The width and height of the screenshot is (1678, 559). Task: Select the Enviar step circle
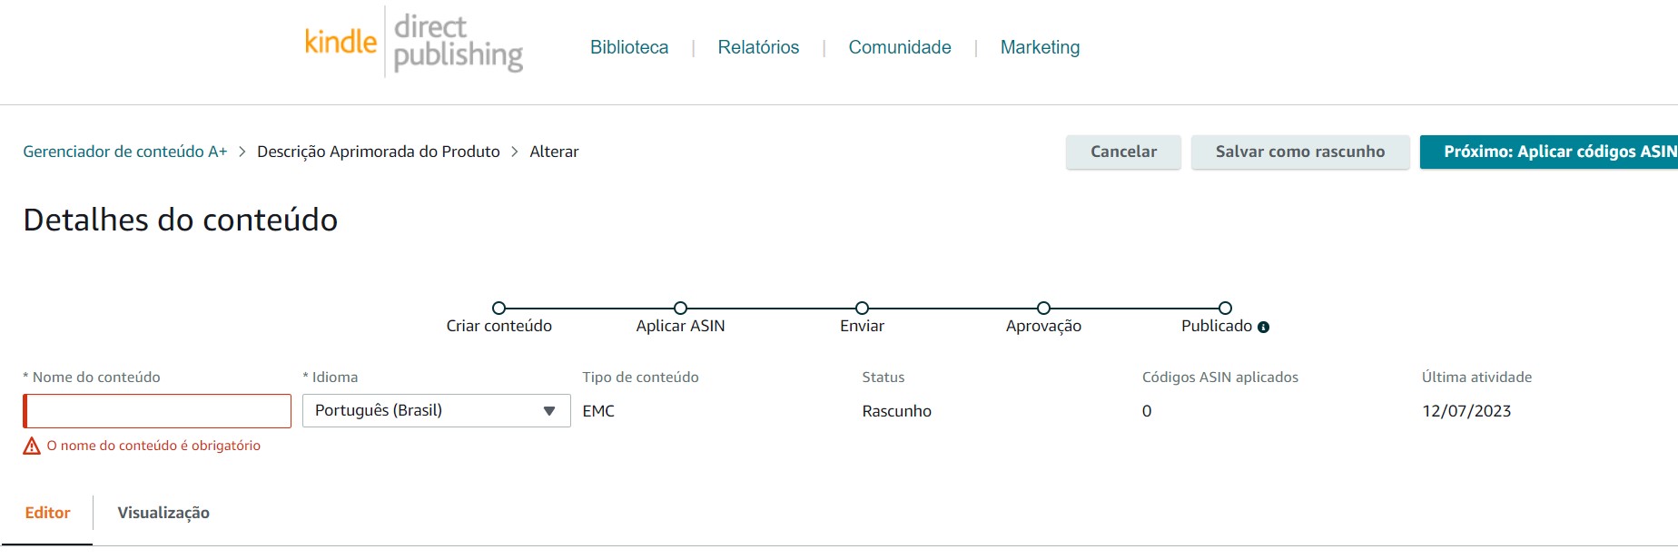pyautogui.click(x=861, y=308)
